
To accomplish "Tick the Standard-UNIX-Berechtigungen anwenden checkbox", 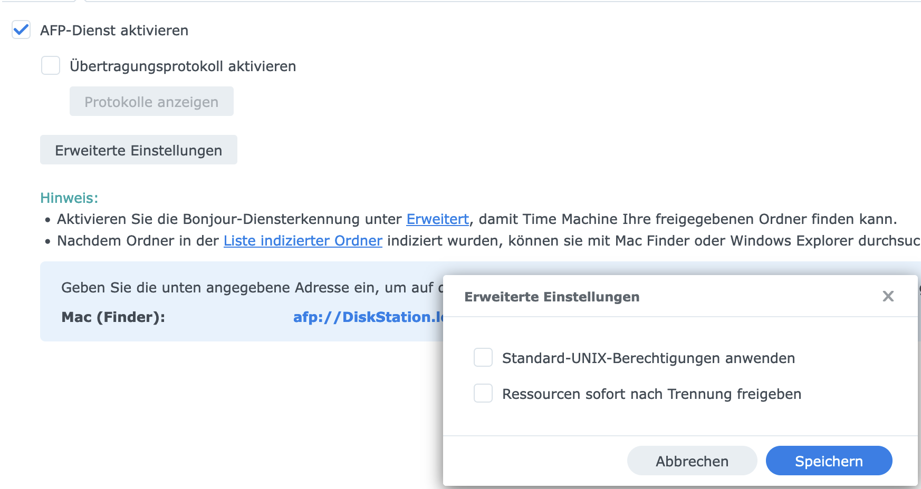I will coord(483,358).
